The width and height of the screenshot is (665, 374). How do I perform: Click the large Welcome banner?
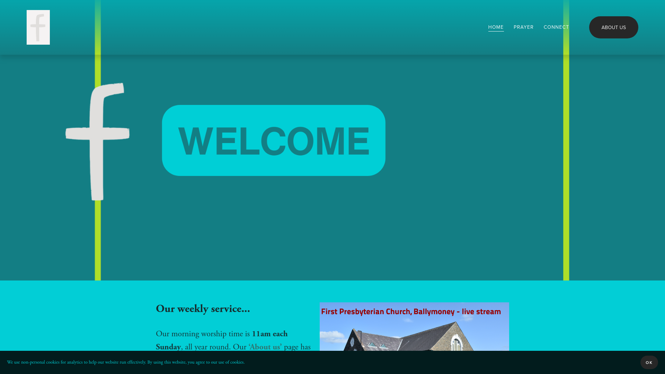point(273,140)
